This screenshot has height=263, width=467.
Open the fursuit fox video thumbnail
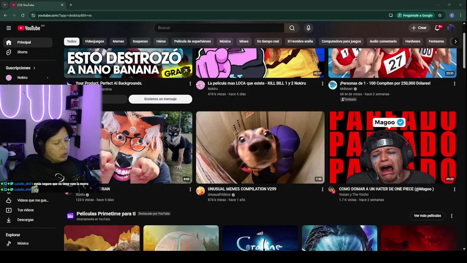pyautogui.click(x=147, y=148)
